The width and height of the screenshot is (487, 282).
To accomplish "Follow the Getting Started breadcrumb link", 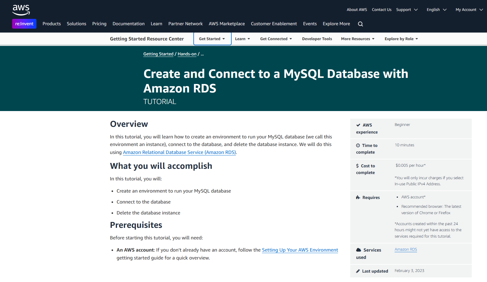I will [158, 54].
